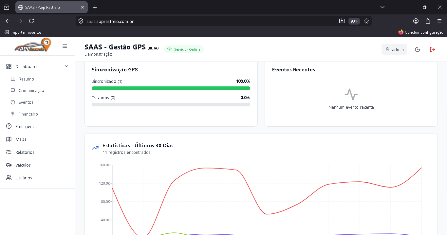Screen dimensions: 447x235
Task: Click Importar favoritos bookmark link
Action: pos(25,32)
